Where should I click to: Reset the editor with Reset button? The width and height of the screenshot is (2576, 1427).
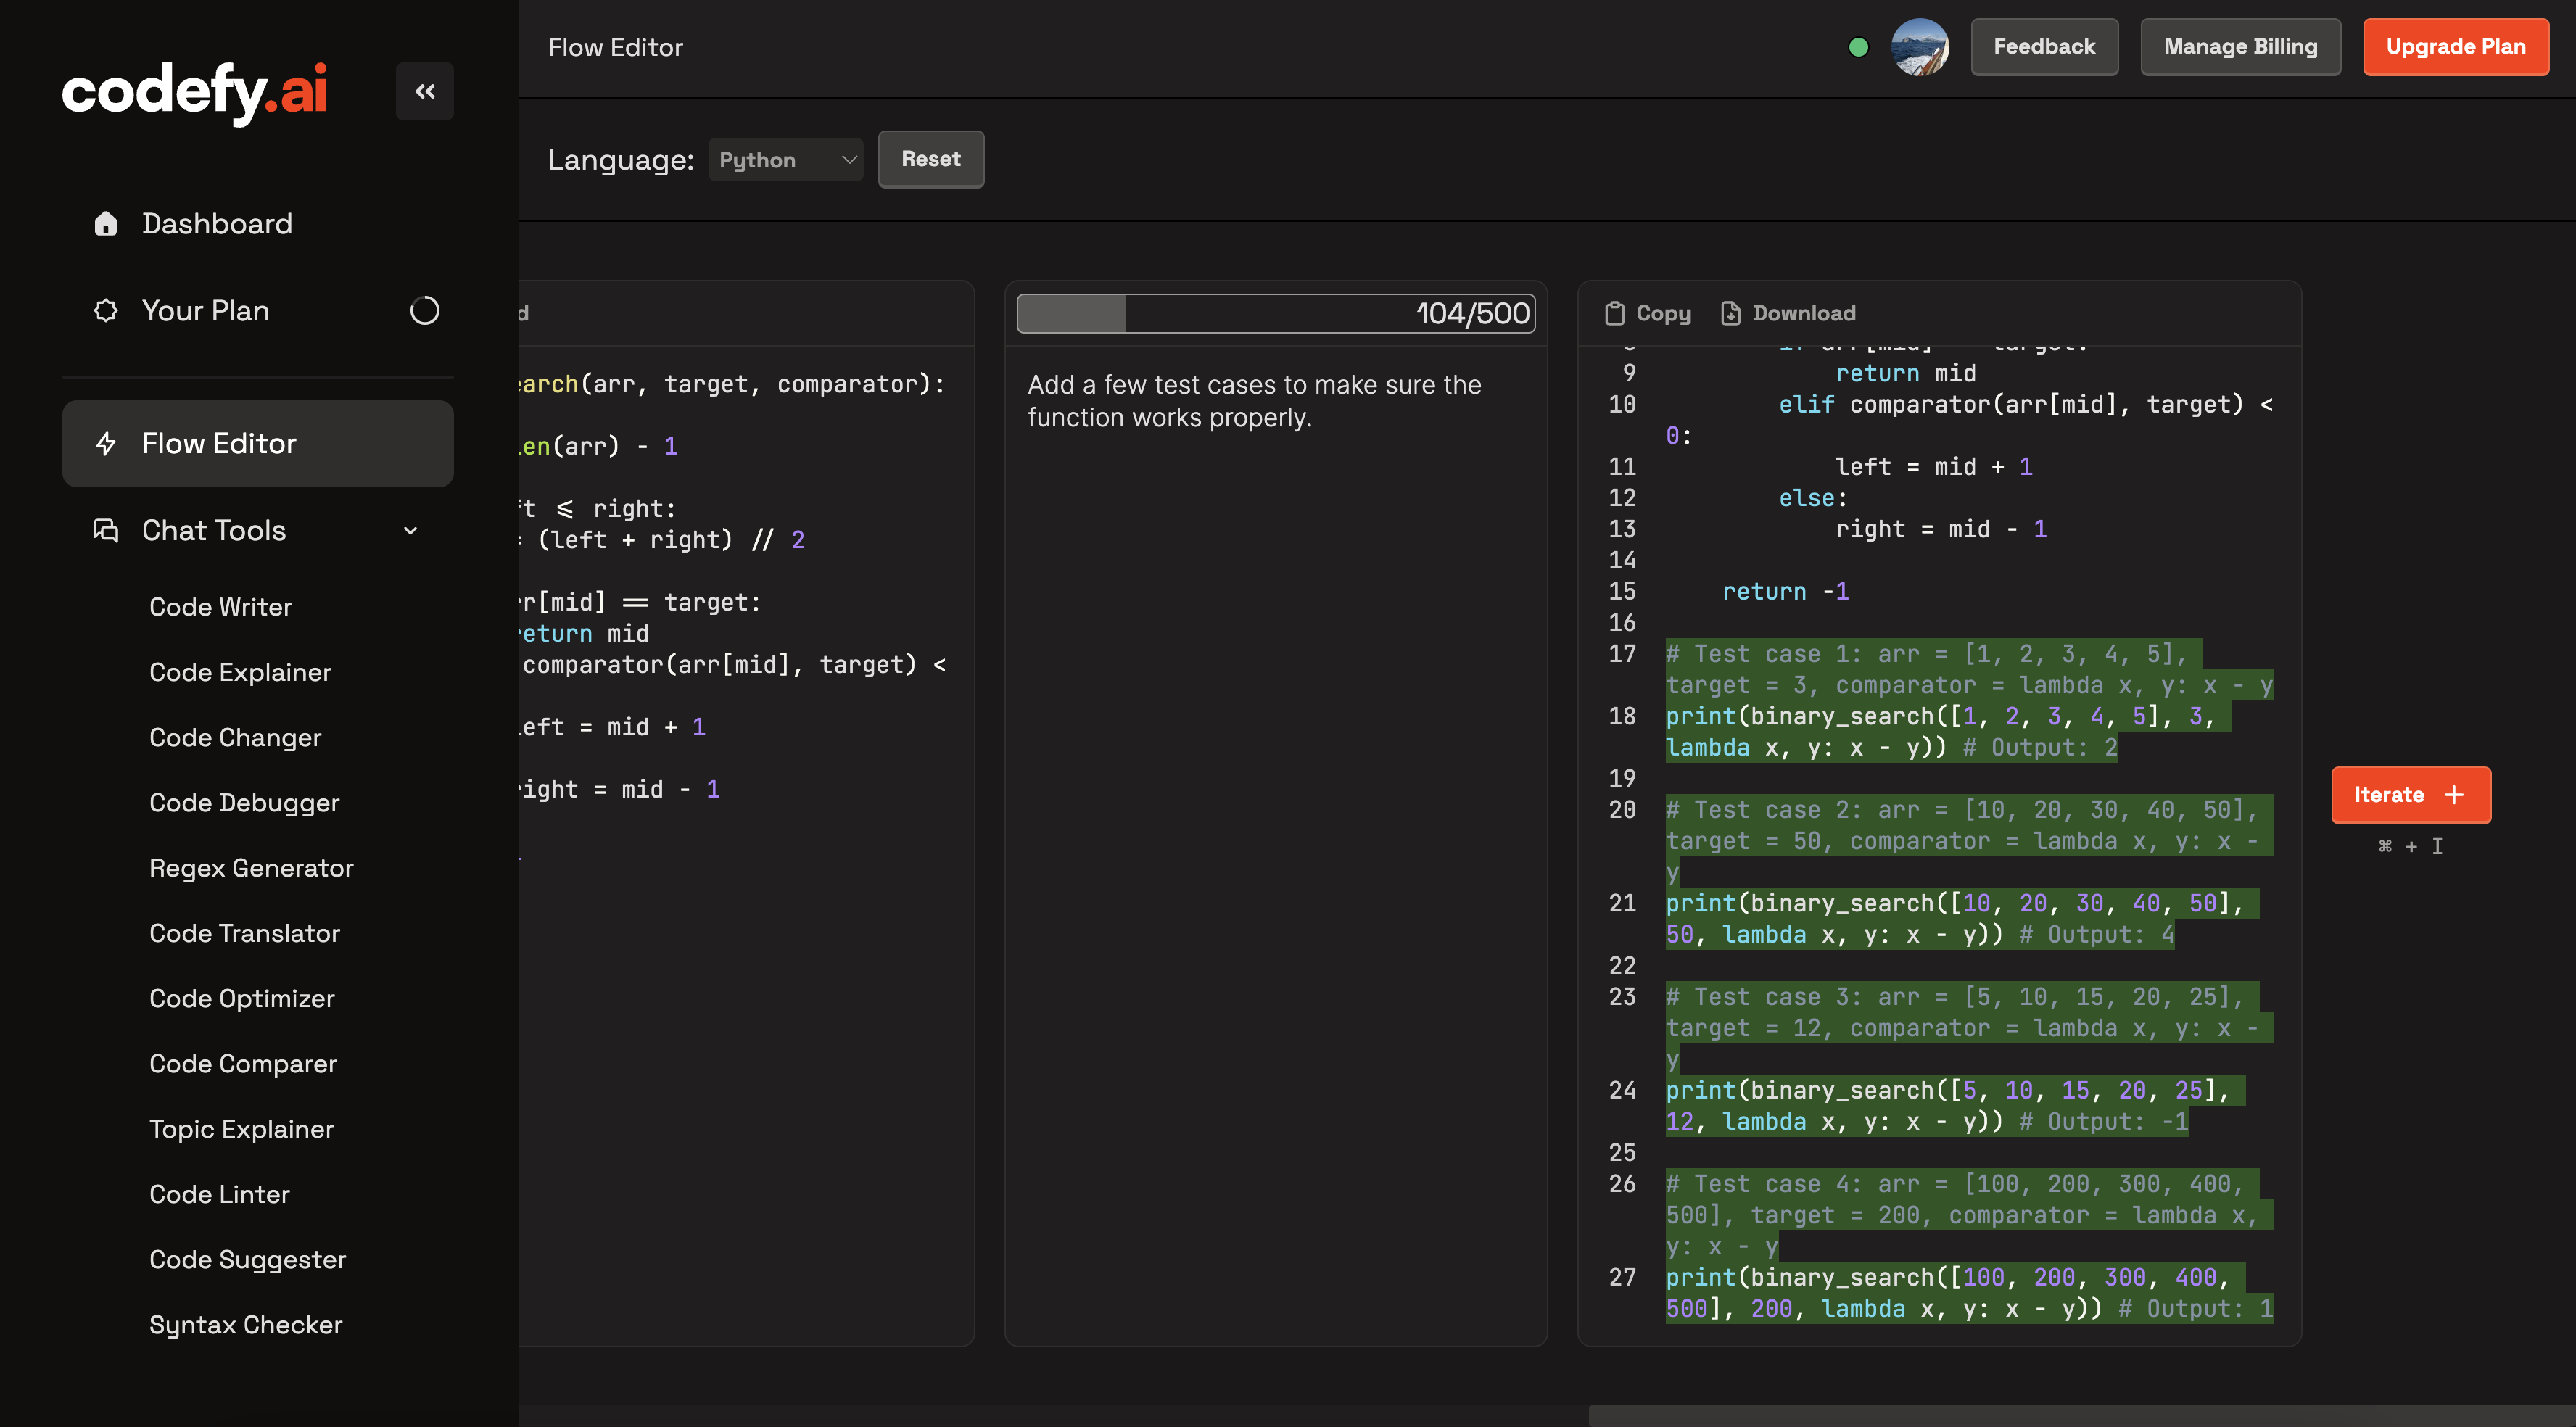pos(930,159)
